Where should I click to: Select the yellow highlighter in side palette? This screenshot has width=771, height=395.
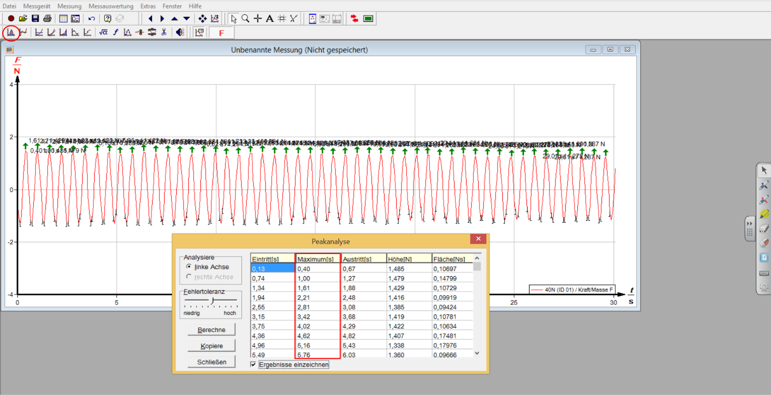pyautogui.click(x=764, y=214)
